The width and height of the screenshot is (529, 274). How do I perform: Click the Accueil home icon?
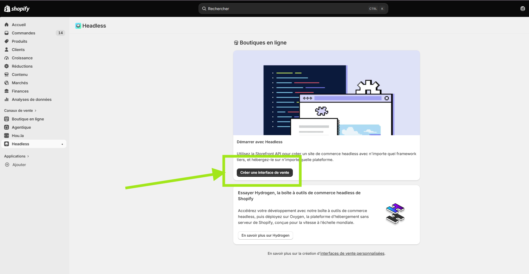(7, 25)
